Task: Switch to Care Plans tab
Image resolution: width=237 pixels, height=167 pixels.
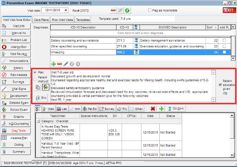Action: tap(41, 20)
